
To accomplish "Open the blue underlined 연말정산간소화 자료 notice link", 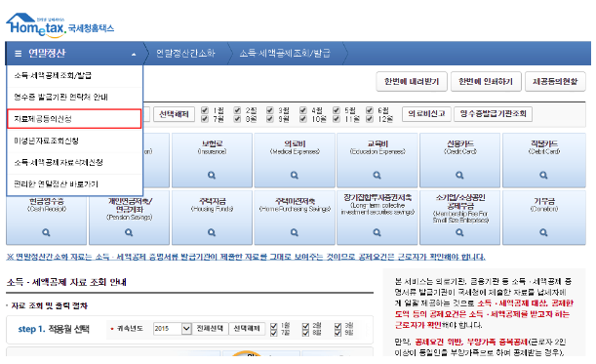I will point(246,257).
